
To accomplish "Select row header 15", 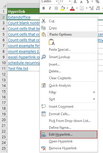I will [4, 91].
